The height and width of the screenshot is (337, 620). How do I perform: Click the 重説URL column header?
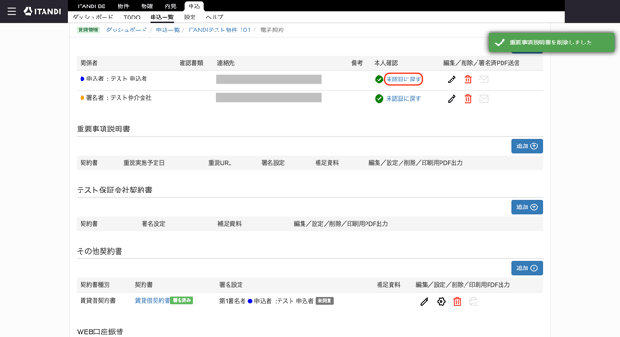pos(220,163)
